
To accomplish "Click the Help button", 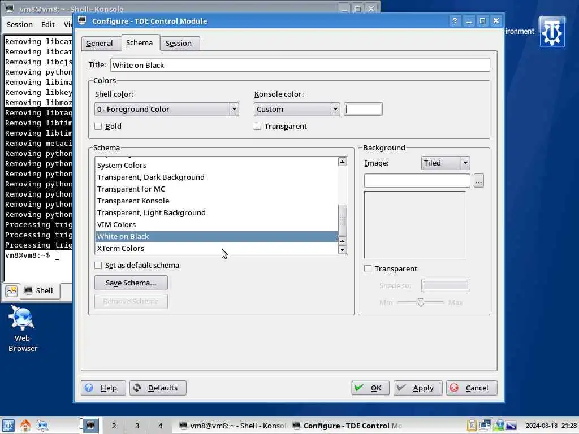I will coord(103,388).
